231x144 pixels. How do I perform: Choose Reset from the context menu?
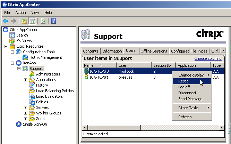pyautogui.click(x=192, y=81)
